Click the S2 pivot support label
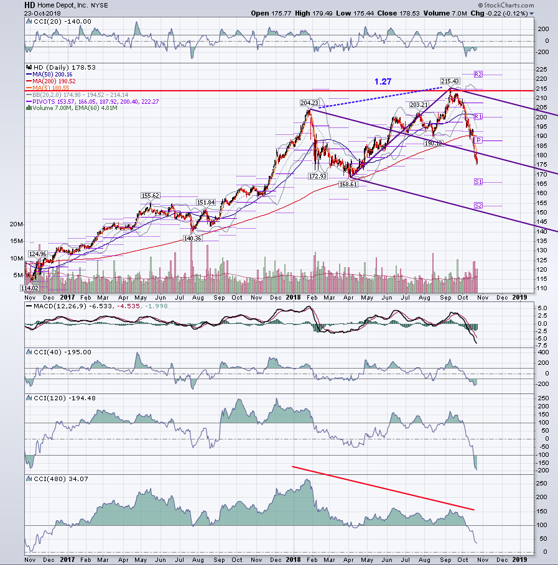558x565 pixels. point(478,205)
